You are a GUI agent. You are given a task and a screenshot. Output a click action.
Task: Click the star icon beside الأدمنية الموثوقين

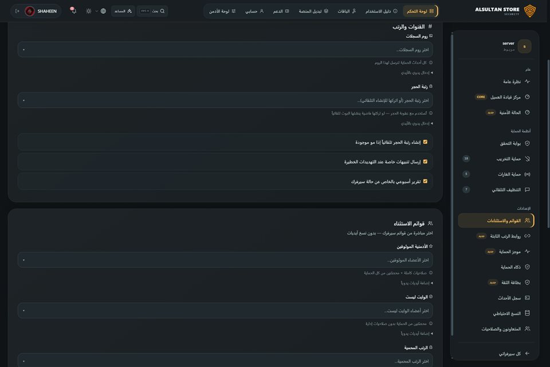click(431, 246)
